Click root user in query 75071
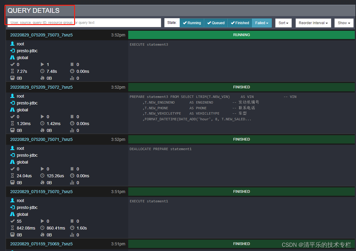Viewport: 356px width, 251px height. coord(20,148)
